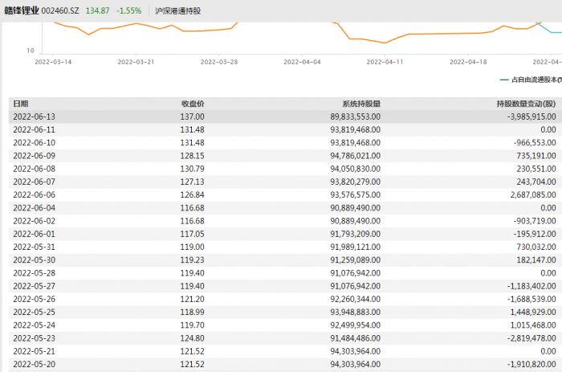Click the 赣锋锂业 stock name
This screenshot has height=372, width=562.
(25, 11)
